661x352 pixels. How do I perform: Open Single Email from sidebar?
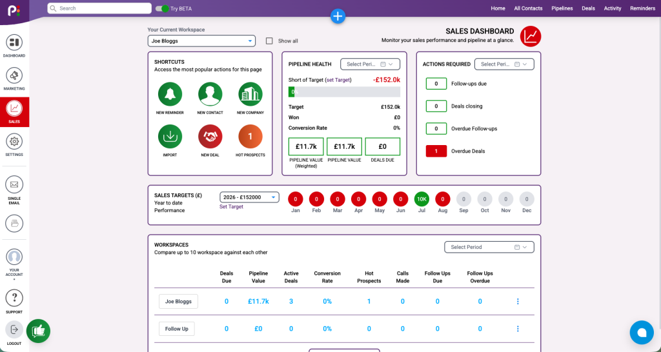[x=14, y=190]
